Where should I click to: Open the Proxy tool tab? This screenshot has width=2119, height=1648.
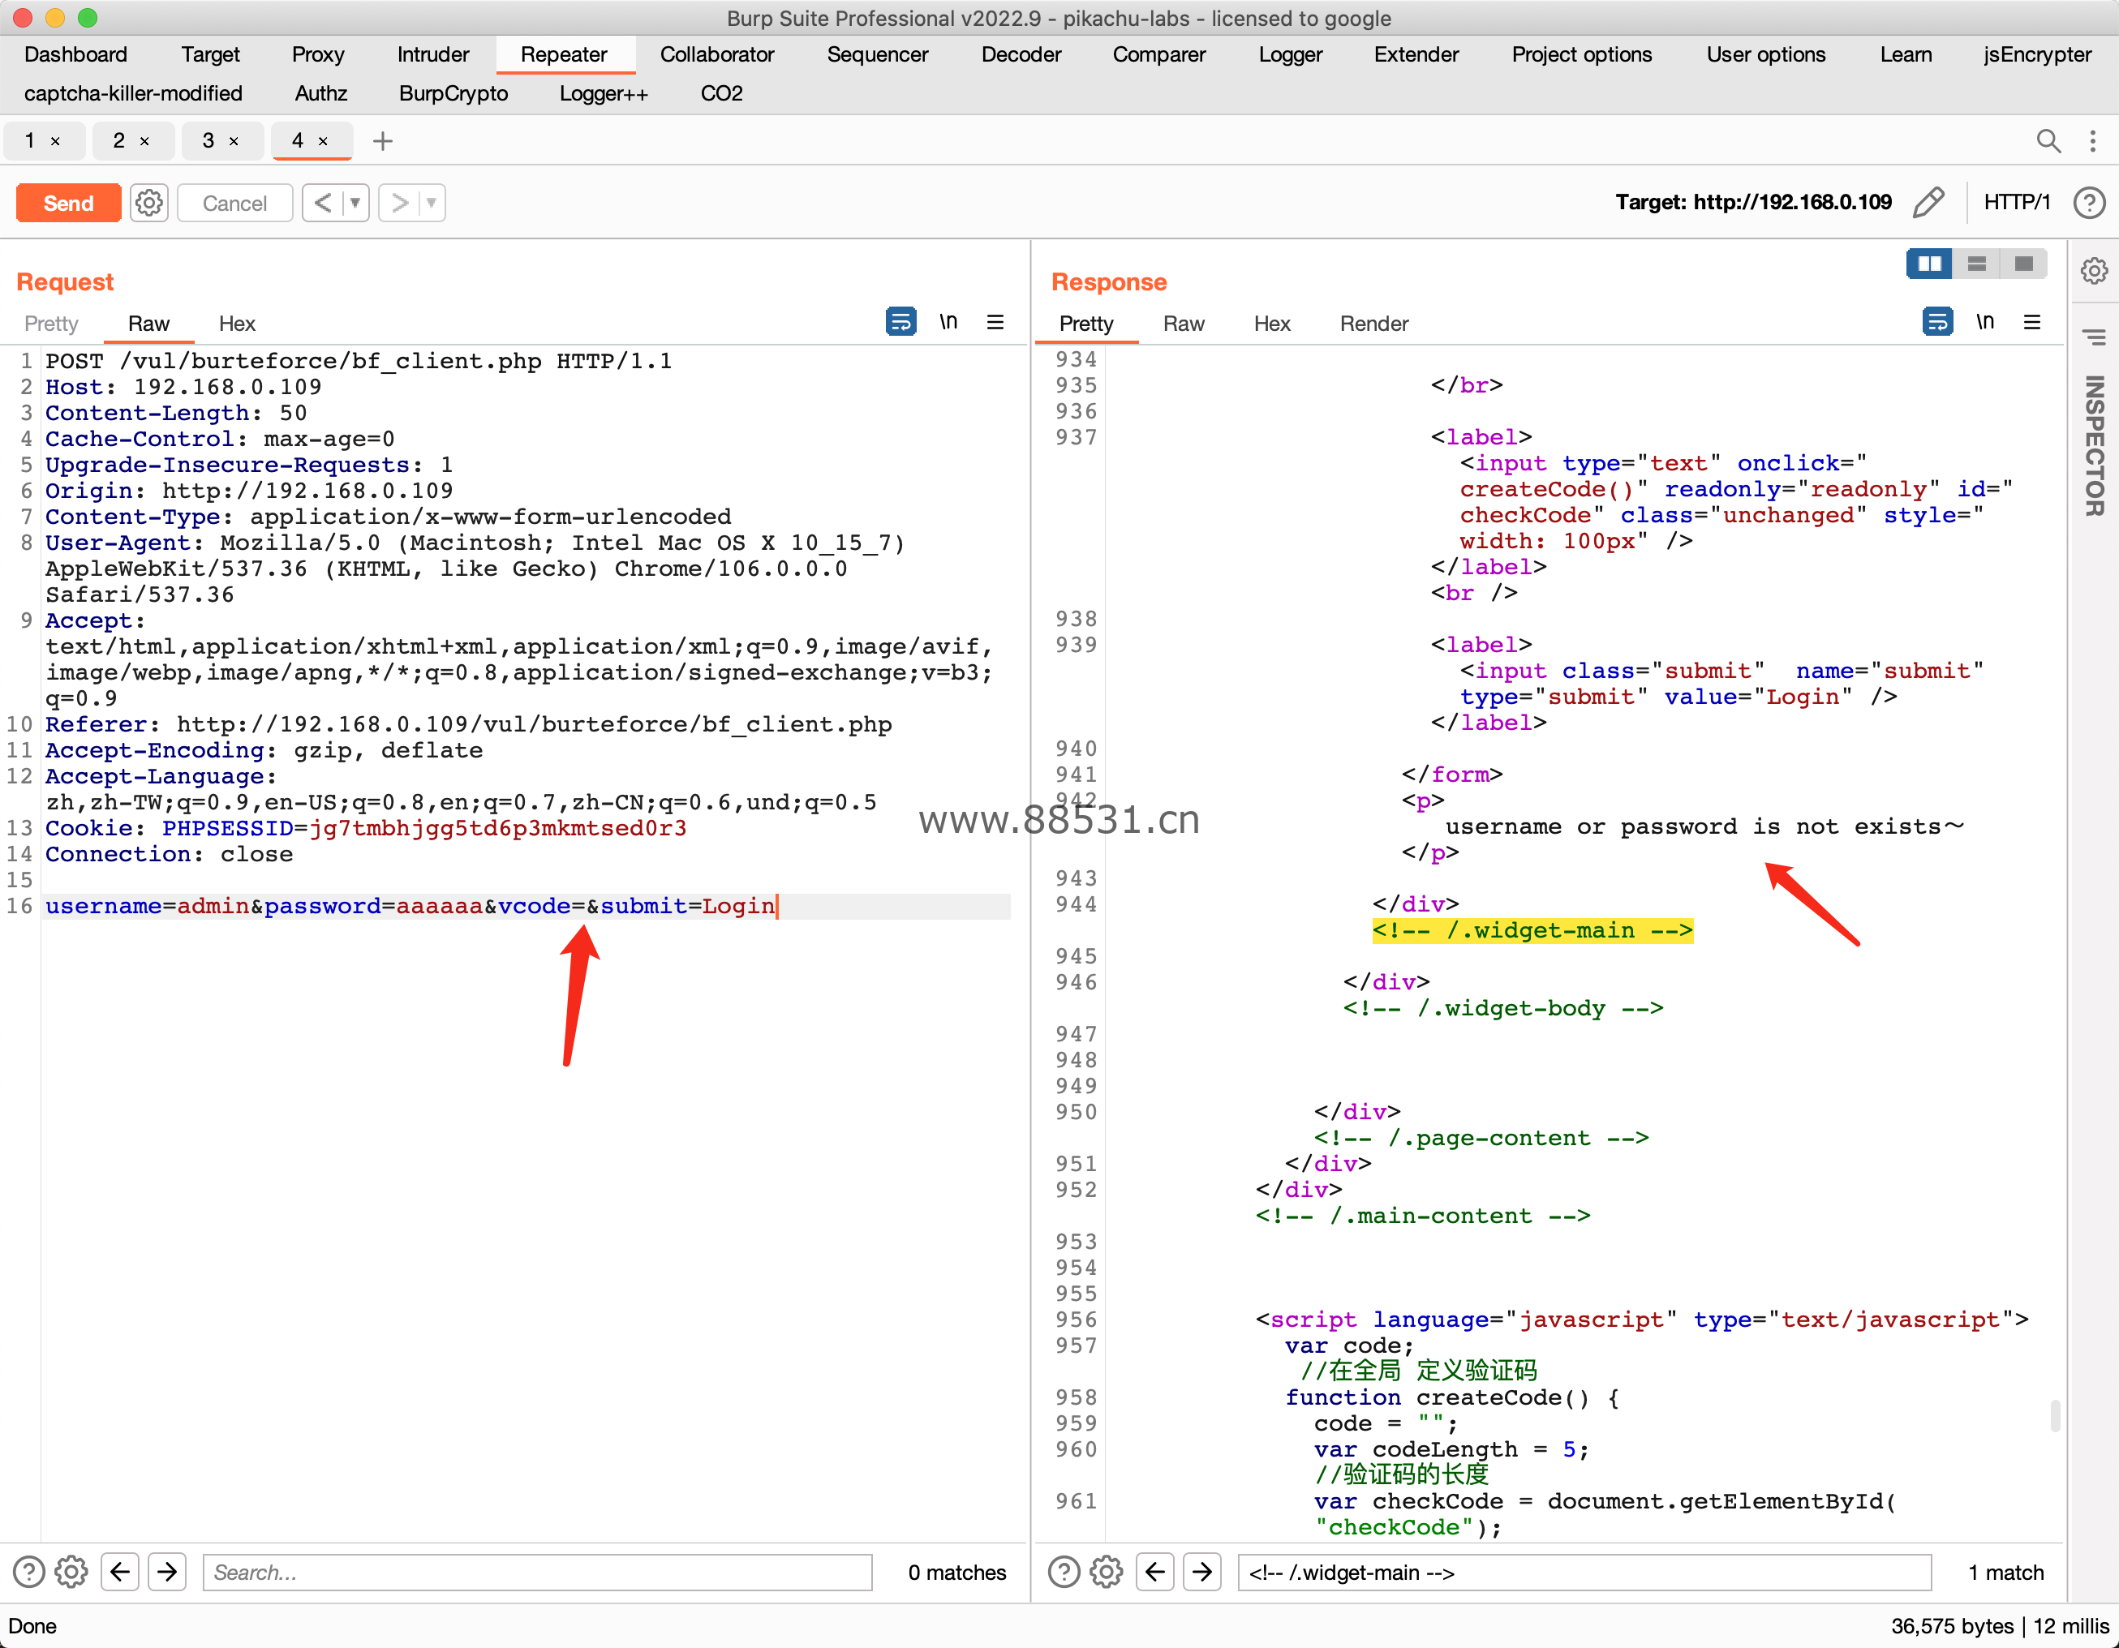(x=317, y=54)
